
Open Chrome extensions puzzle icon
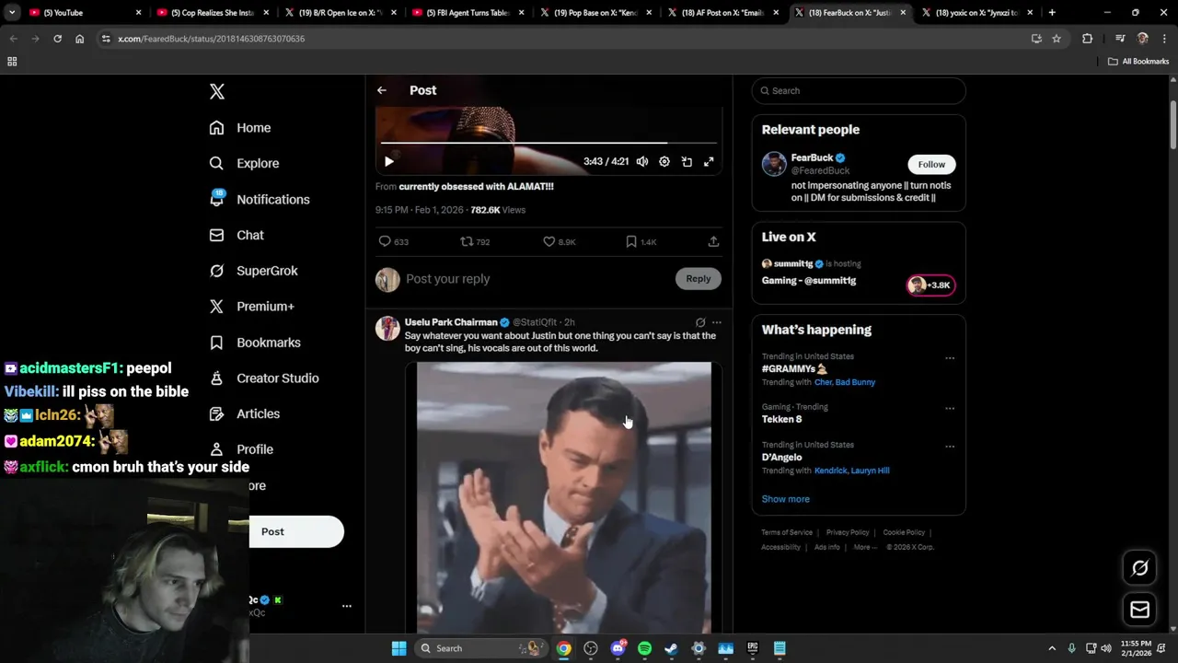coord(1088,39)
